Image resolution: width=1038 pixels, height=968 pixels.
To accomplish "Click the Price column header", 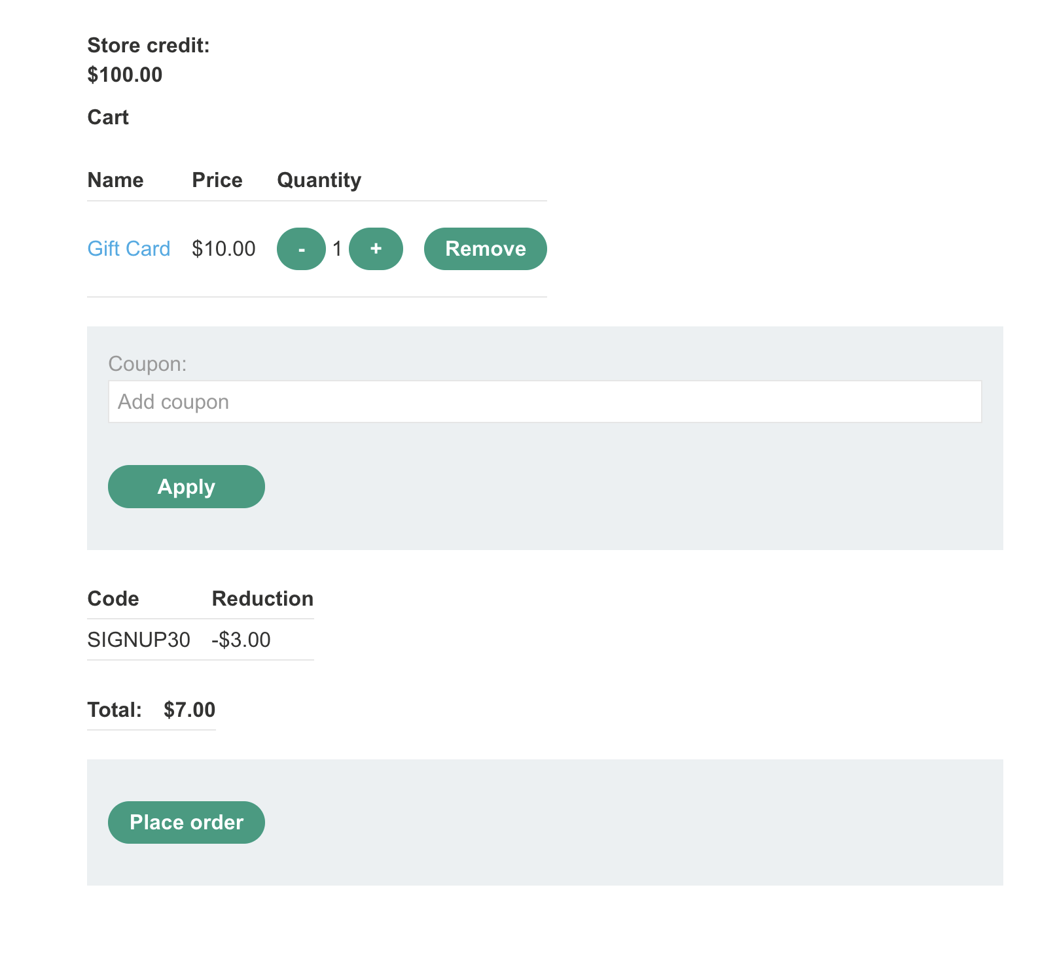I will tap(217, 180).
